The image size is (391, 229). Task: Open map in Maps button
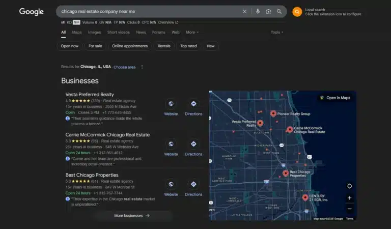(x=336, y=98)
